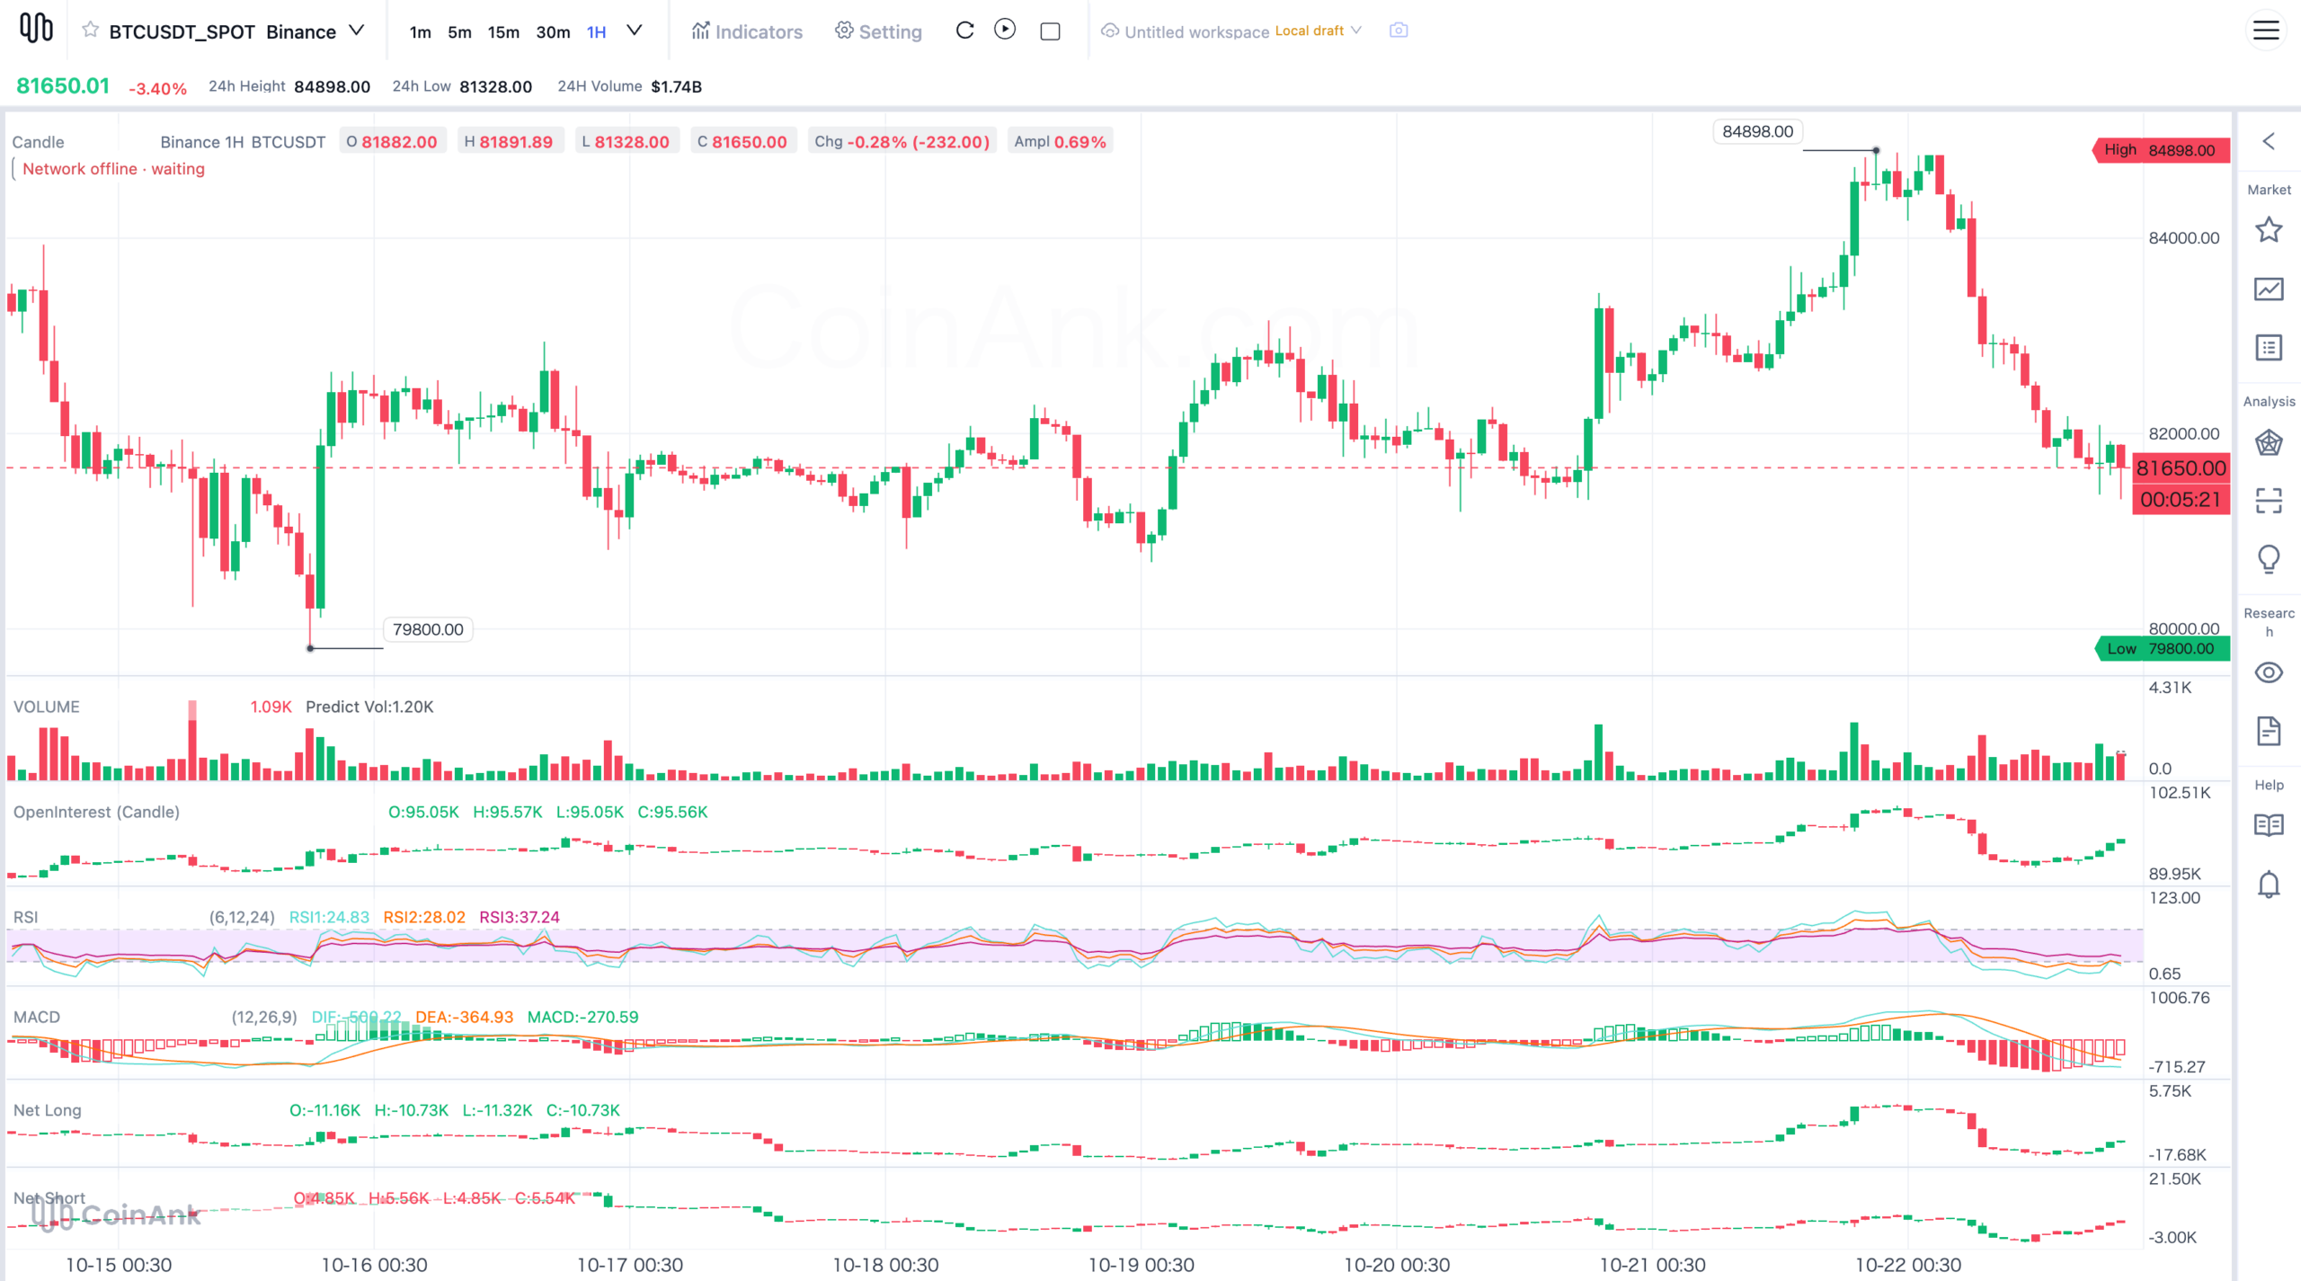The width and height of the screenshot is (2301, 1281).
Task: Open the Indicators panel
Action: click(x=747, y=31)
